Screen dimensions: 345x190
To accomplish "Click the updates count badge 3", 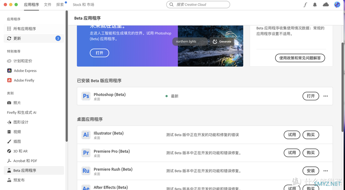I will tap(58, 39).
